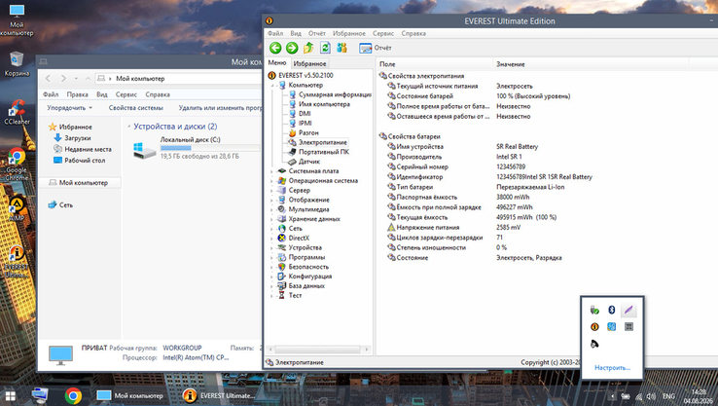Screen dimensions: 718x406
Task: Select the Суммарная информация tree item
Action: pyautogui.click(x=330, y=94)
